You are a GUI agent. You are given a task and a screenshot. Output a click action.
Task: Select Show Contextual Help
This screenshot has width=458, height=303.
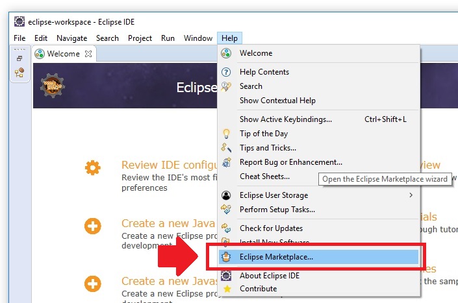pos(319,101)
